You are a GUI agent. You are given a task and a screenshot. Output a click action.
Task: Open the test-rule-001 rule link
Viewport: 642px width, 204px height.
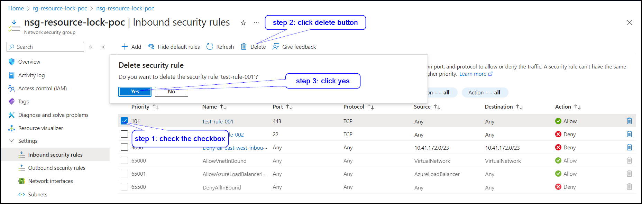pyautogui.click(x=218, y=121)
